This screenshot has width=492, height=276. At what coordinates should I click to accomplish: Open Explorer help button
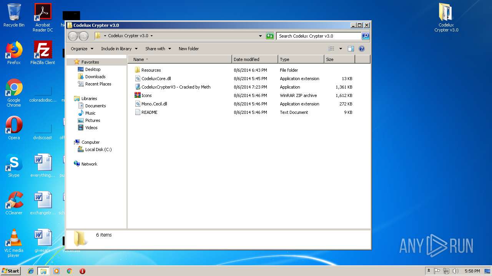(361, 49)
